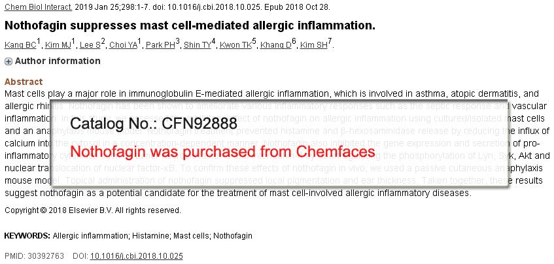The image size is (554, 264).
Task: Open author Choi YA link
Action: coord(124,45)
